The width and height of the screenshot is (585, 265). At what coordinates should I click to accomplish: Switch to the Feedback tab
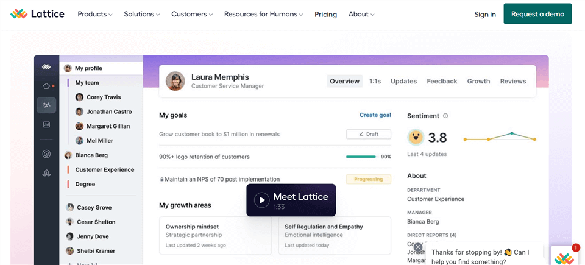pos(442,81)
